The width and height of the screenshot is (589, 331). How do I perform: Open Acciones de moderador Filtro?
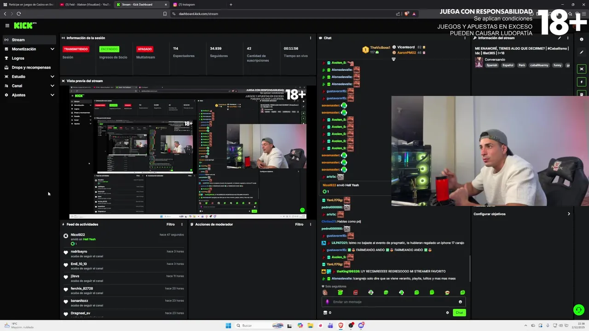pos(299,224)
